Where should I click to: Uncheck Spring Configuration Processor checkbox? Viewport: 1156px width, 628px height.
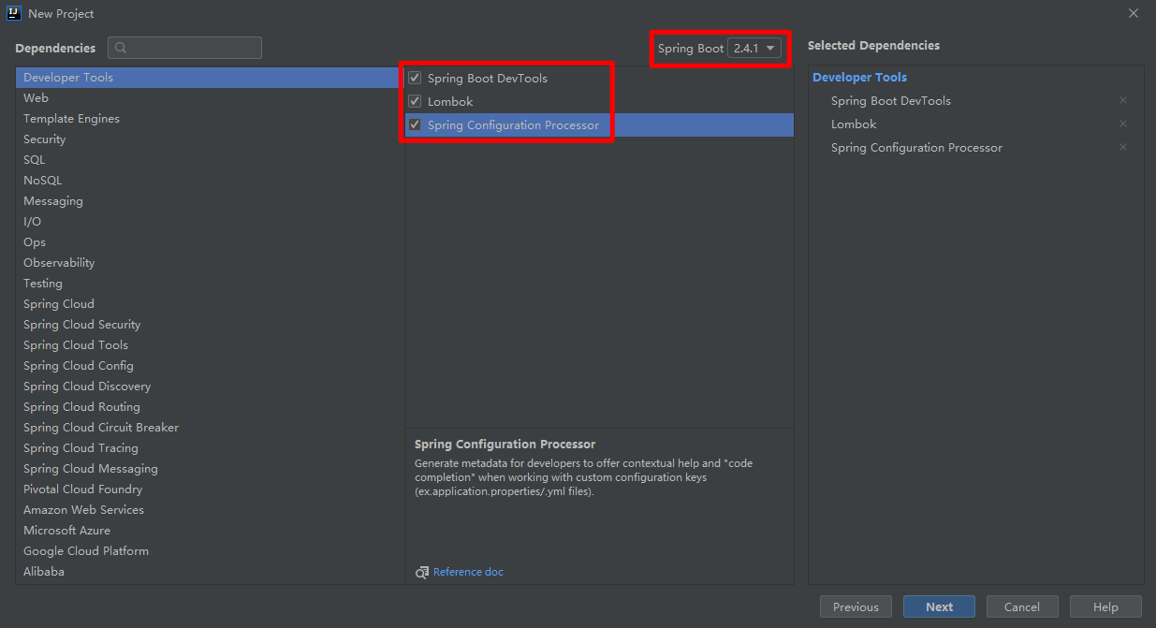click(x=415, y=125)
